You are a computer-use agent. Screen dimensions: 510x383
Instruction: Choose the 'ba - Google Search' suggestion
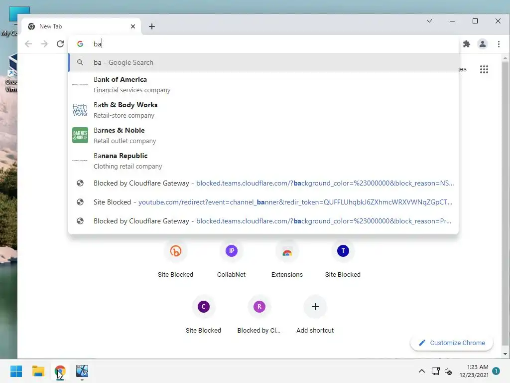(x=263, y=62)
